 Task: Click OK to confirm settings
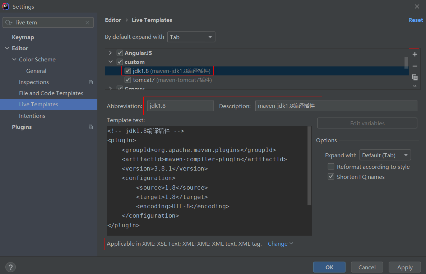pos(329,267)
